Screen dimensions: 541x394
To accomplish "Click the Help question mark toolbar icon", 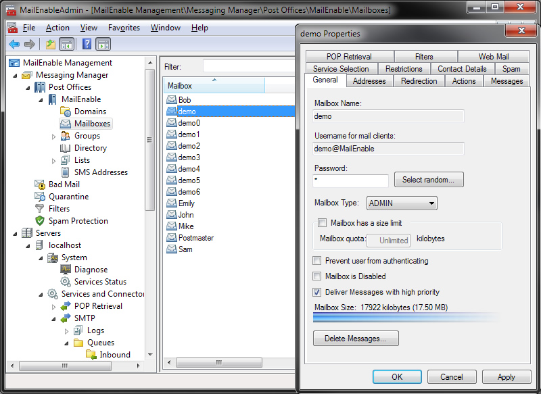I will pyautogui.click(x=87, y=44).
